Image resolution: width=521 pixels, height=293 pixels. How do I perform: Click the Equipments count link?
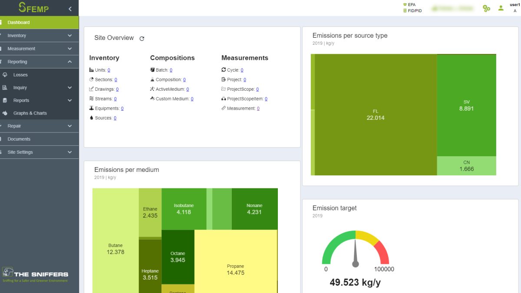tap(122, 109)
